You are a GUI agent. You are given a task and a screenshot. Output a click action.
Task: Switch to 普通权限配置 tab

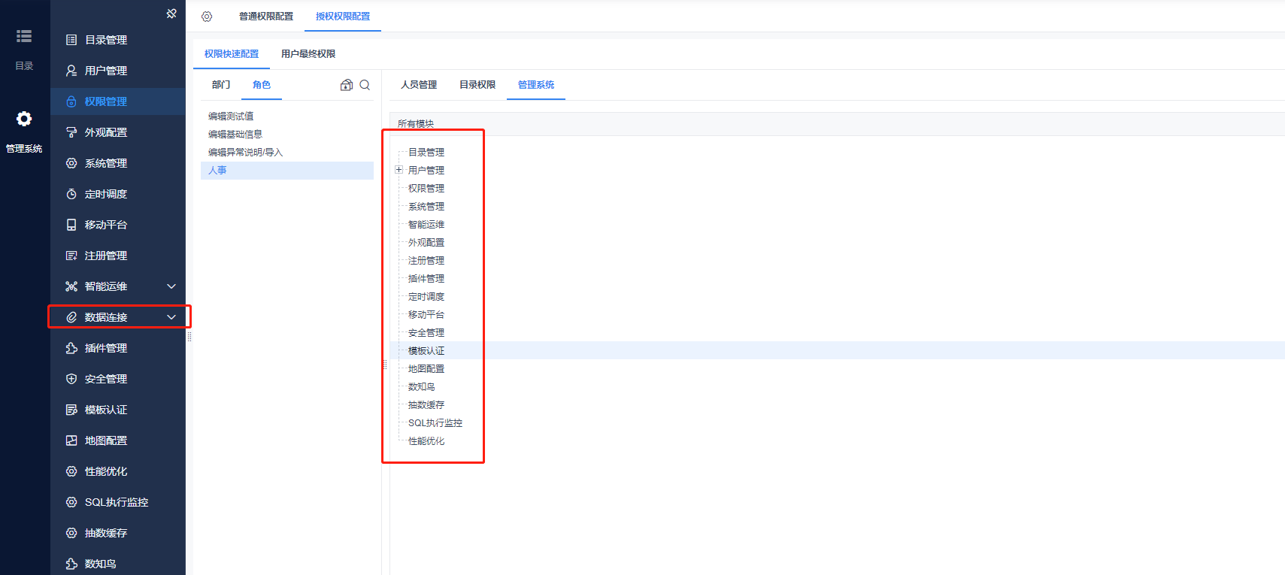266,17
